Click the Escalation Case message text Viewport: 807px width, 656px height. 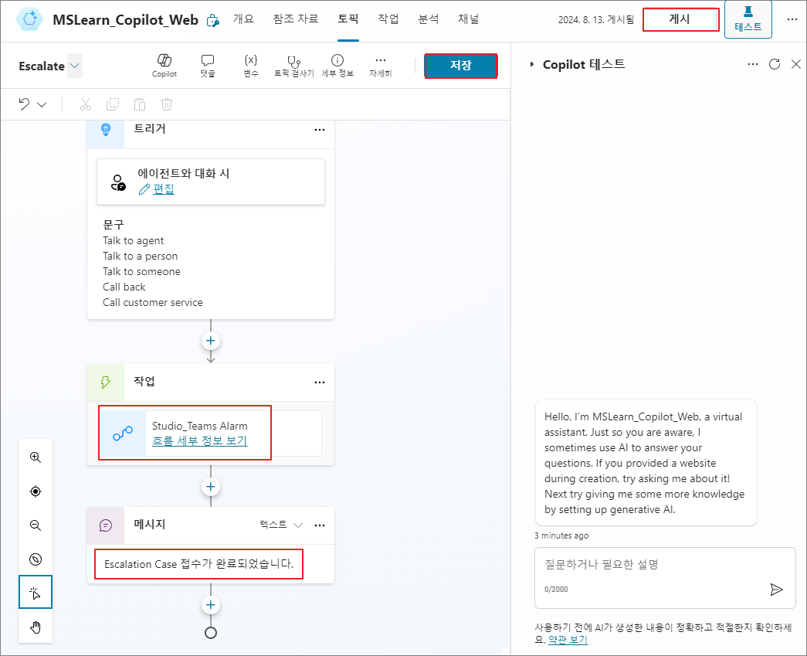[x=198, y=564]
